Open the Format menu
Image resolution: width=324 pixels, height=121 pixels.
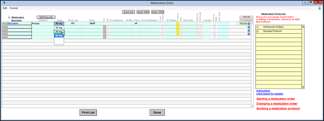tap(14, 8)
